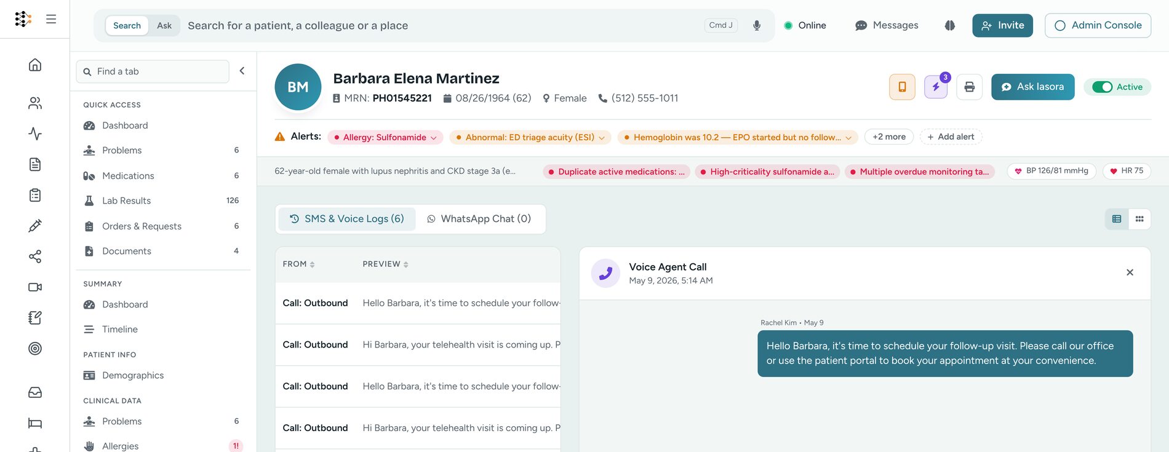Open Medications tab item

pos(163,176)
